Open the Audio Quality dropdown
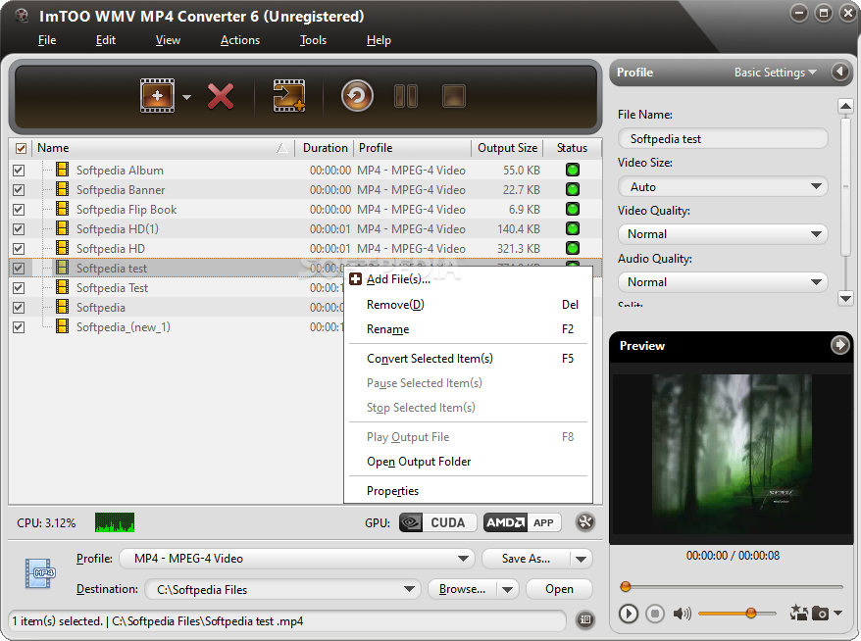 tap(723, 282)
